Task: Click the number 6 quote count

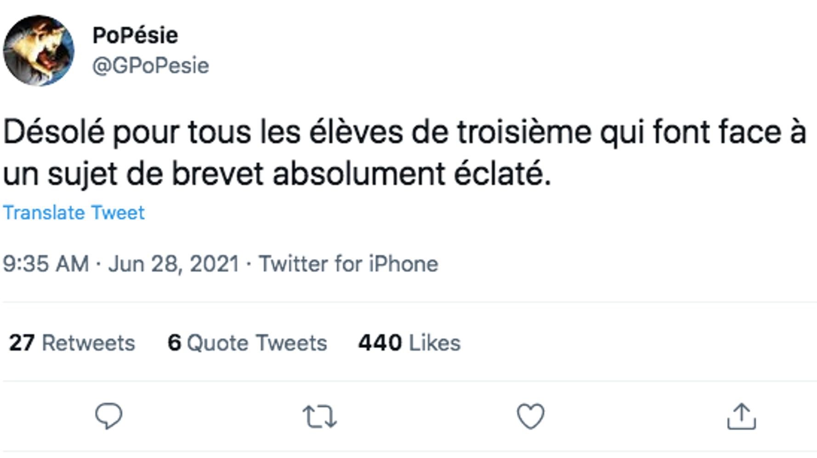Action: coord(174,343)
